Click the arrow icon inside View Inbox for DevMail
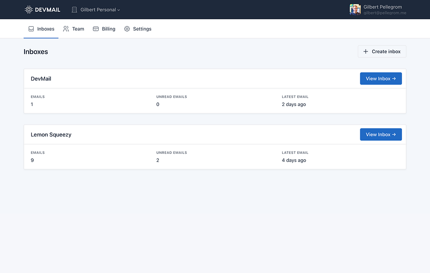Image resolution: width=430 pixels, height=273 pixels. click(393, 78)
